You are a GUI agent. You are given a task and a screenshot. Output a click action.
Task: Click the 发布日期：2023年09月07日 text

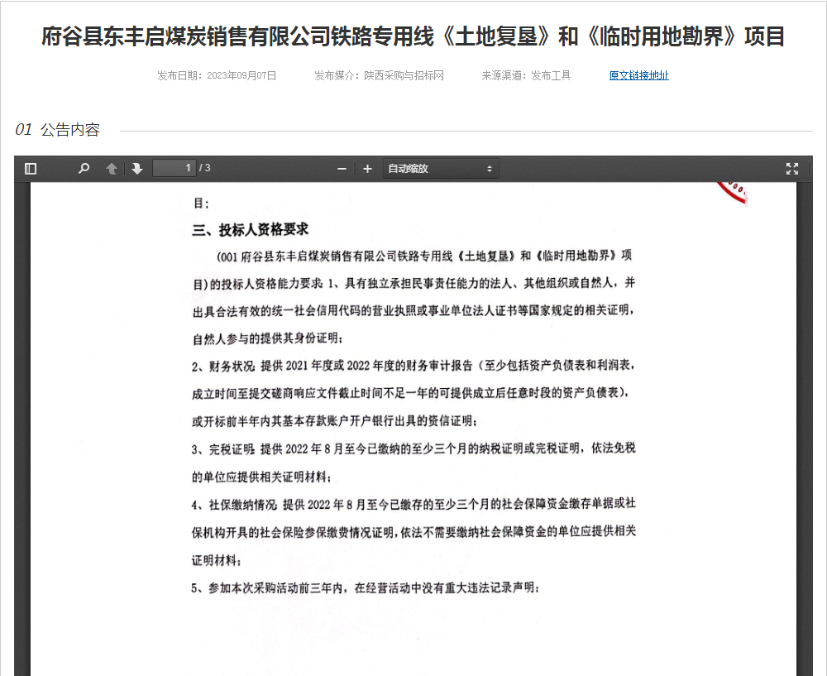coord(217,75)
